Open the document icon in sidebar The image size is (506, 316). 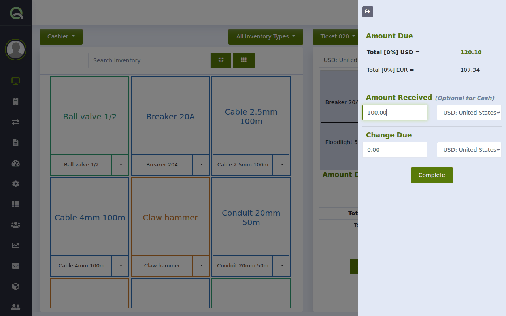point(16,143)
